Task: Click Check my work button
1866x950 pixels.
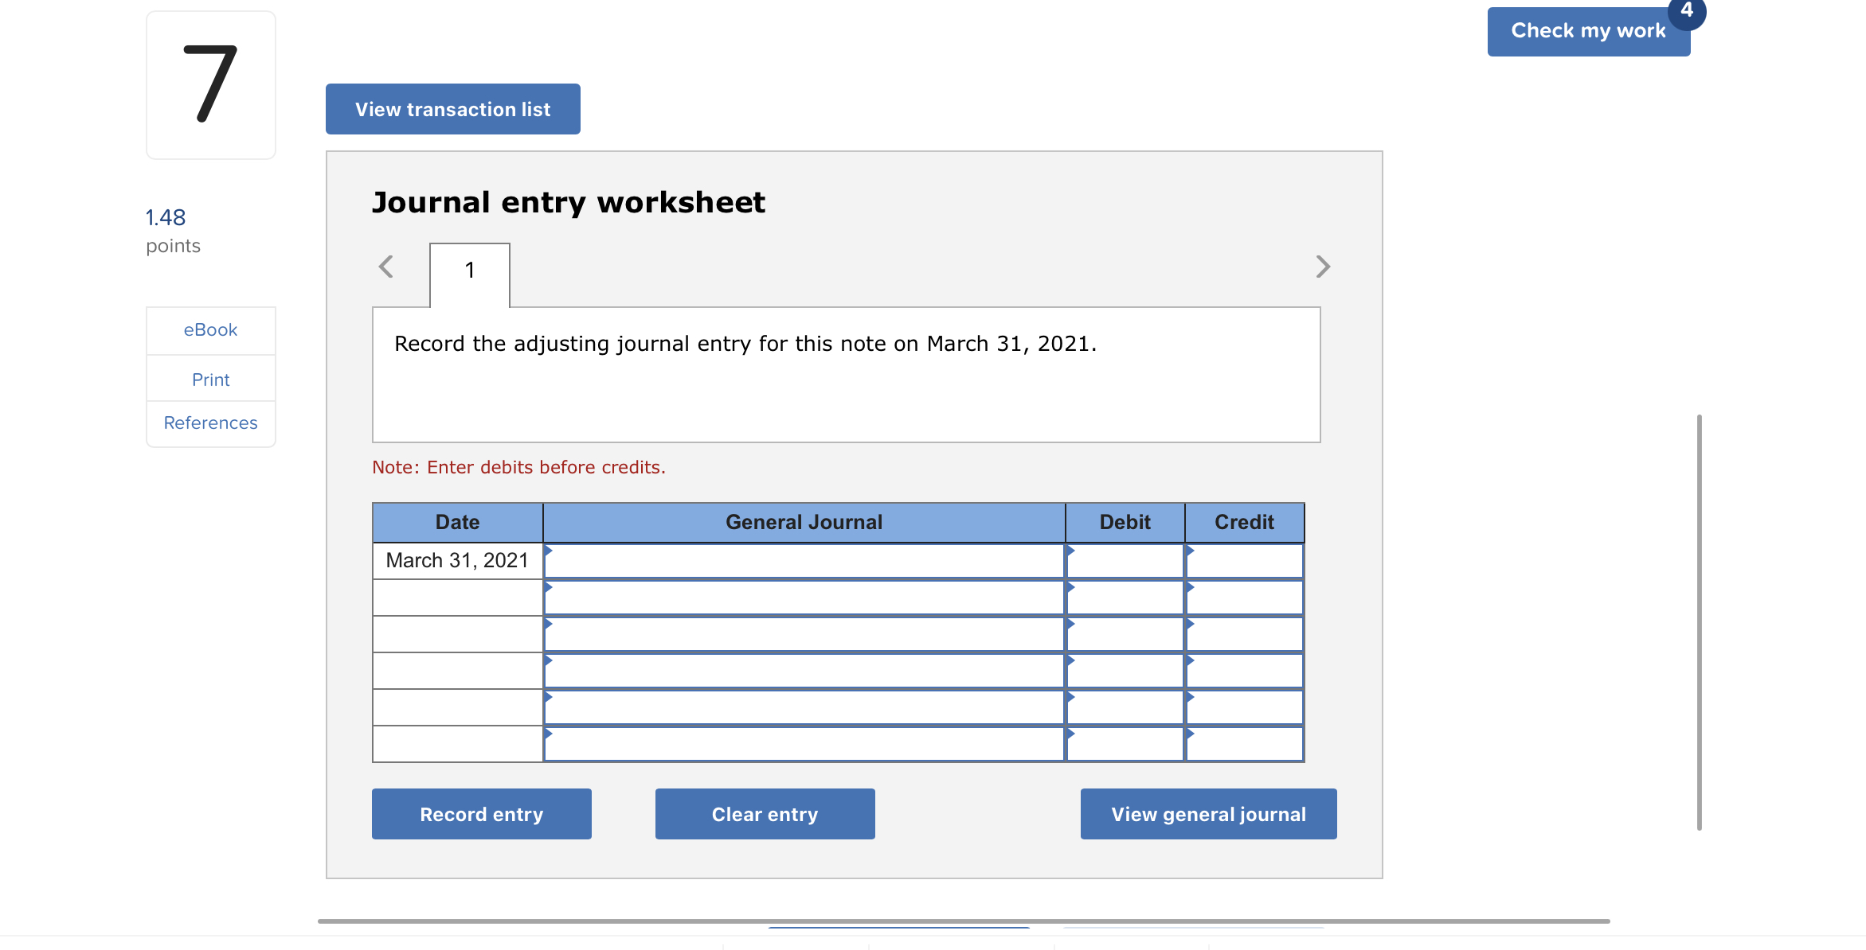Action: click(1587, 32)
